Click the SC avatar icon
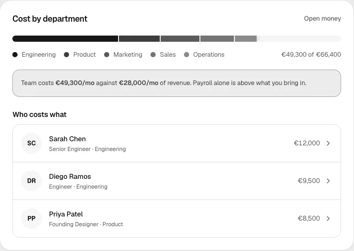 (31, 143)
